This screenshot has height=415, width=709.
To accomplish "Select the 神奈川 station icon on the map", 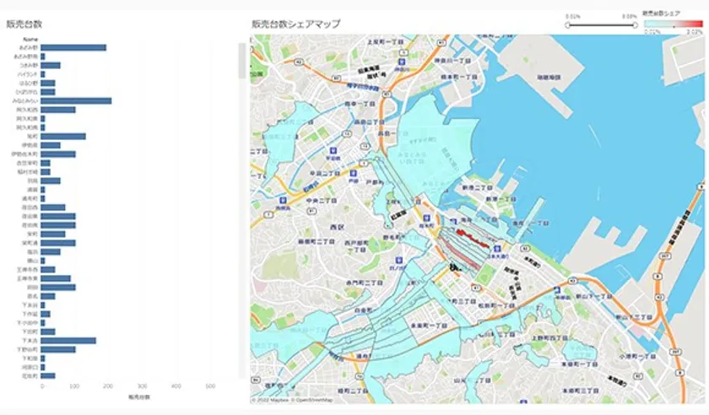I will click(401, 62).
